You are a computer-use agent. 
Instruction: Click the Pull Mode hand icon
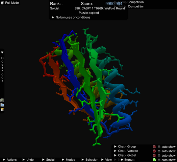[2, 2]
